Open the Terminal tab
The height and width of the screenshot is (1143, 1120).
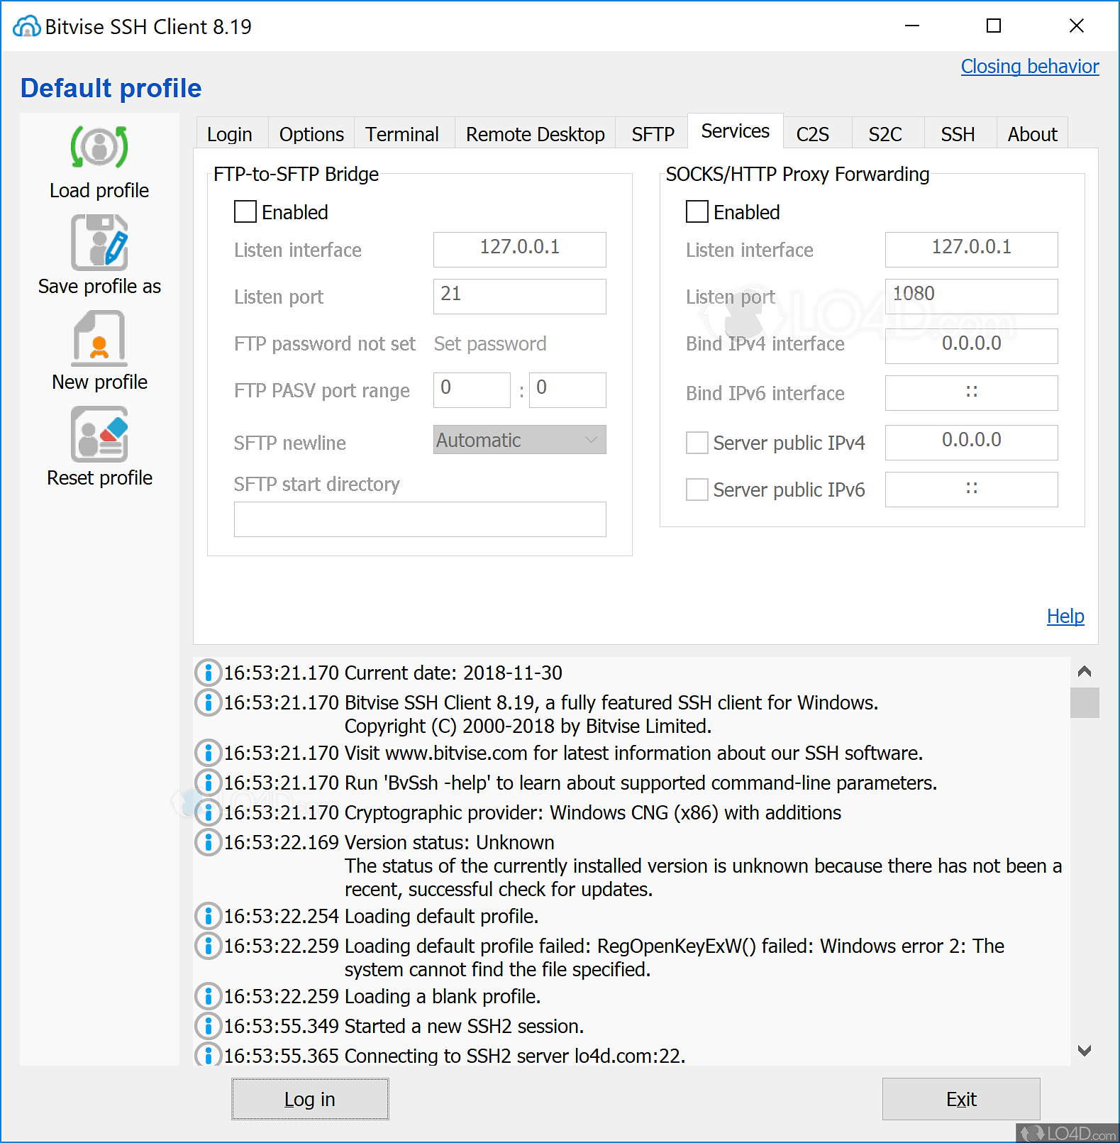[402, 133]
